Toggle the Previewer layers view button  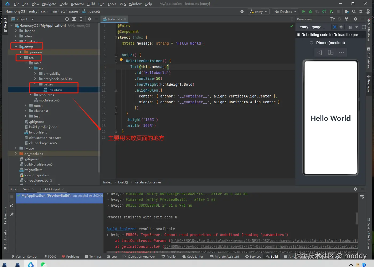(341, 27)
